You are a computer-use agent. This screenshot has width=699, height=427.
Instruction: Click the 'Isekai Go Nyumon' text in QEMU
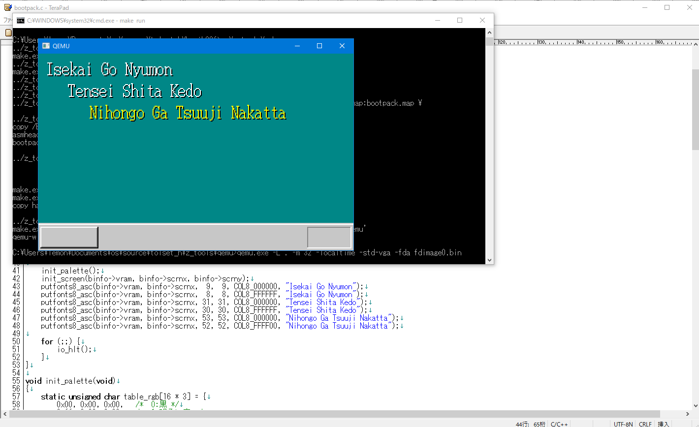109,70
